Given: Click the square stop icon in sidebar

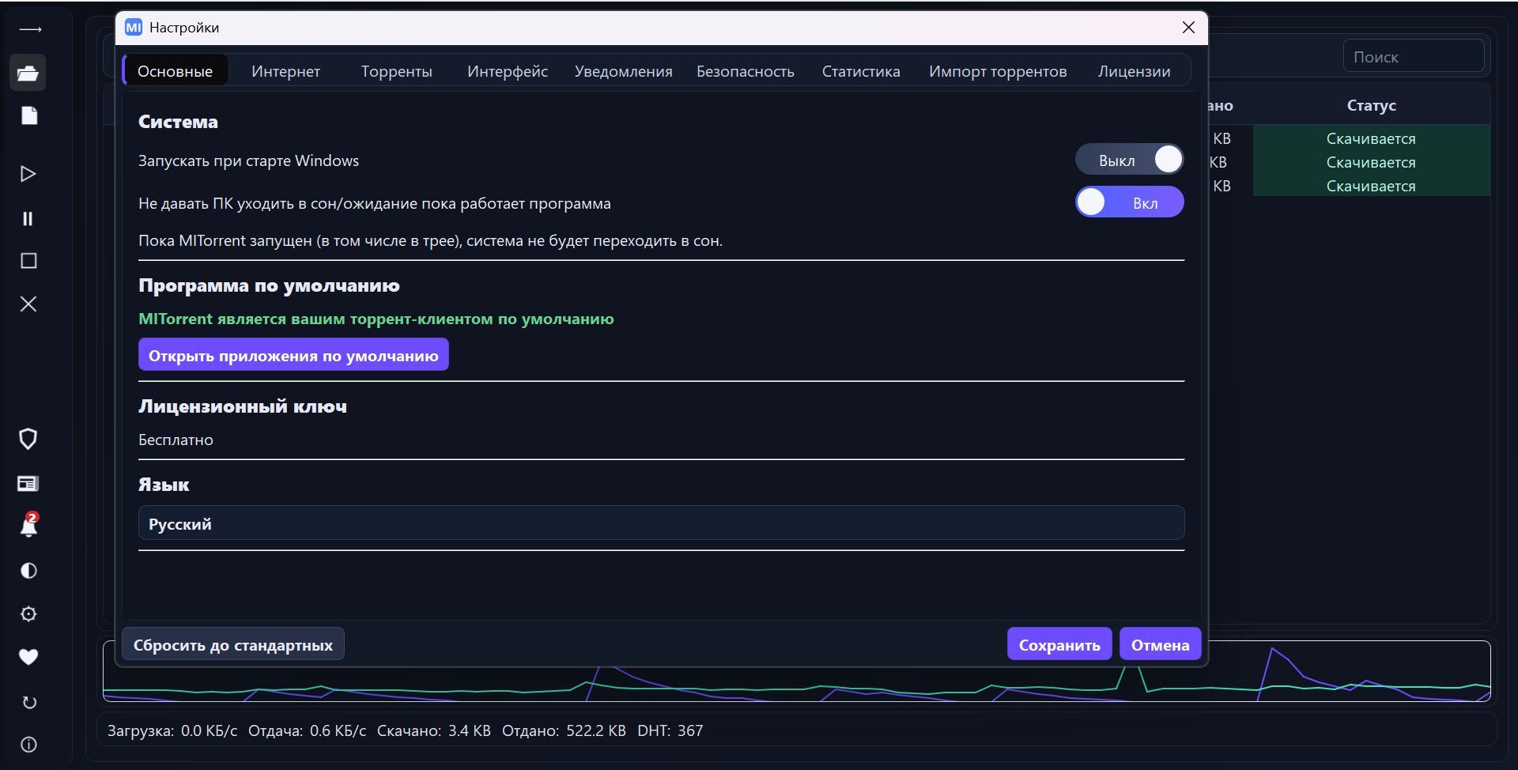Looking at the screenshot, I should (x=28, y=261).
